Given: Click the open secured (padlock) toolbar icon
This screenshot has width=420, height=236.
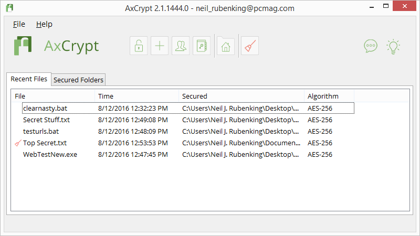Looking at the screenshot, I should [139, 46].
